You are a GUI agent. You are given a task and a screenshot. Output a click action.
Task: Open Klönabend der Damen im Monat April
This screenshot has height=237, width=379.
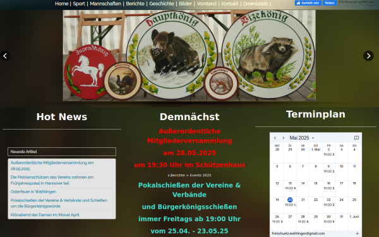coord(45,215)
